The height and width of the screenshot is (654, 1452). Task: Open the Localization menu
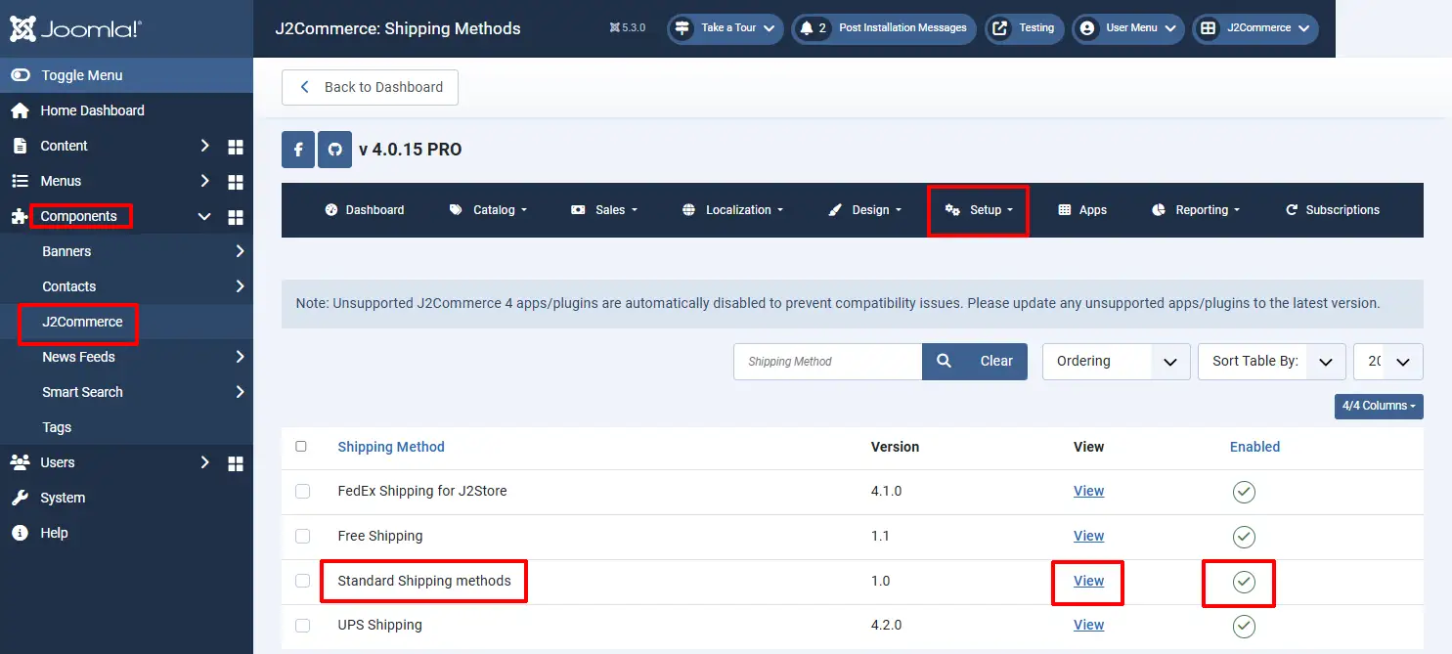pyautogui.click(x=732, y=210)
